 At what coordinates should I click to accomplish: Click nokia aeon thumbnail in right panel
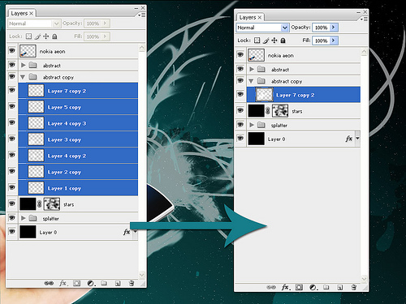(256, 55)
